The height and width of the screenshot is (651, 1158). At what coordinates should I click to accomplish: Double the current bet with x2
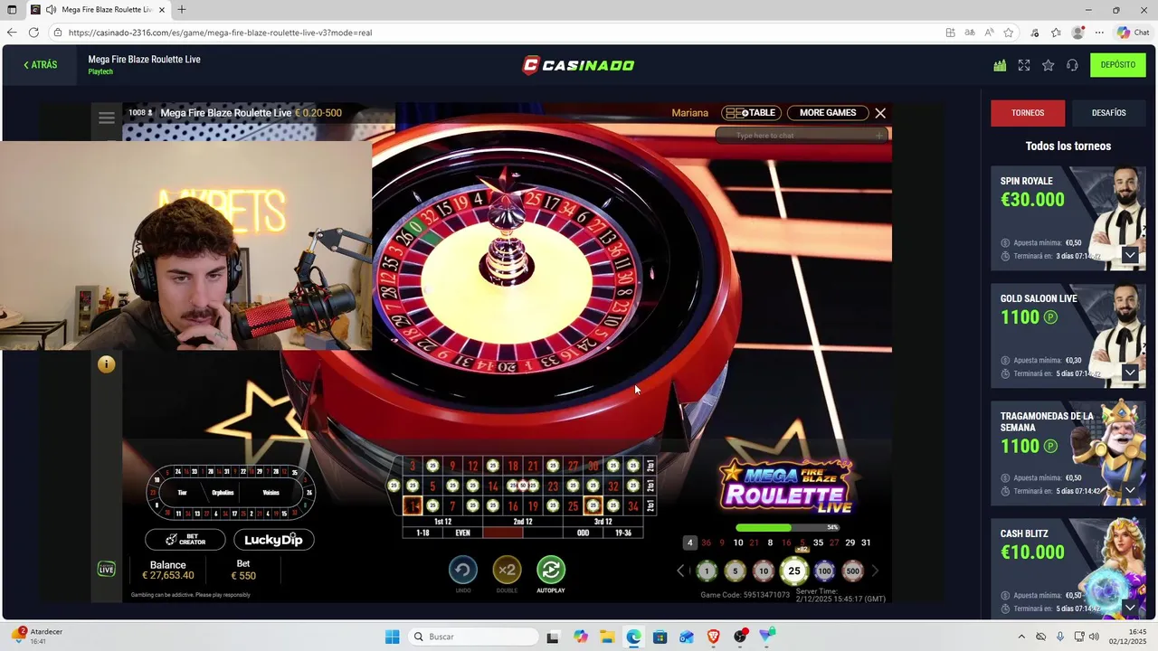[x=507, y=570]
